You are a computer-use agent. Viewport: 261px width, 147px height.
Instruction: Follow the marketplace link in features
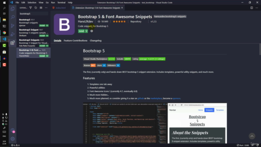[x=156, y=98]
